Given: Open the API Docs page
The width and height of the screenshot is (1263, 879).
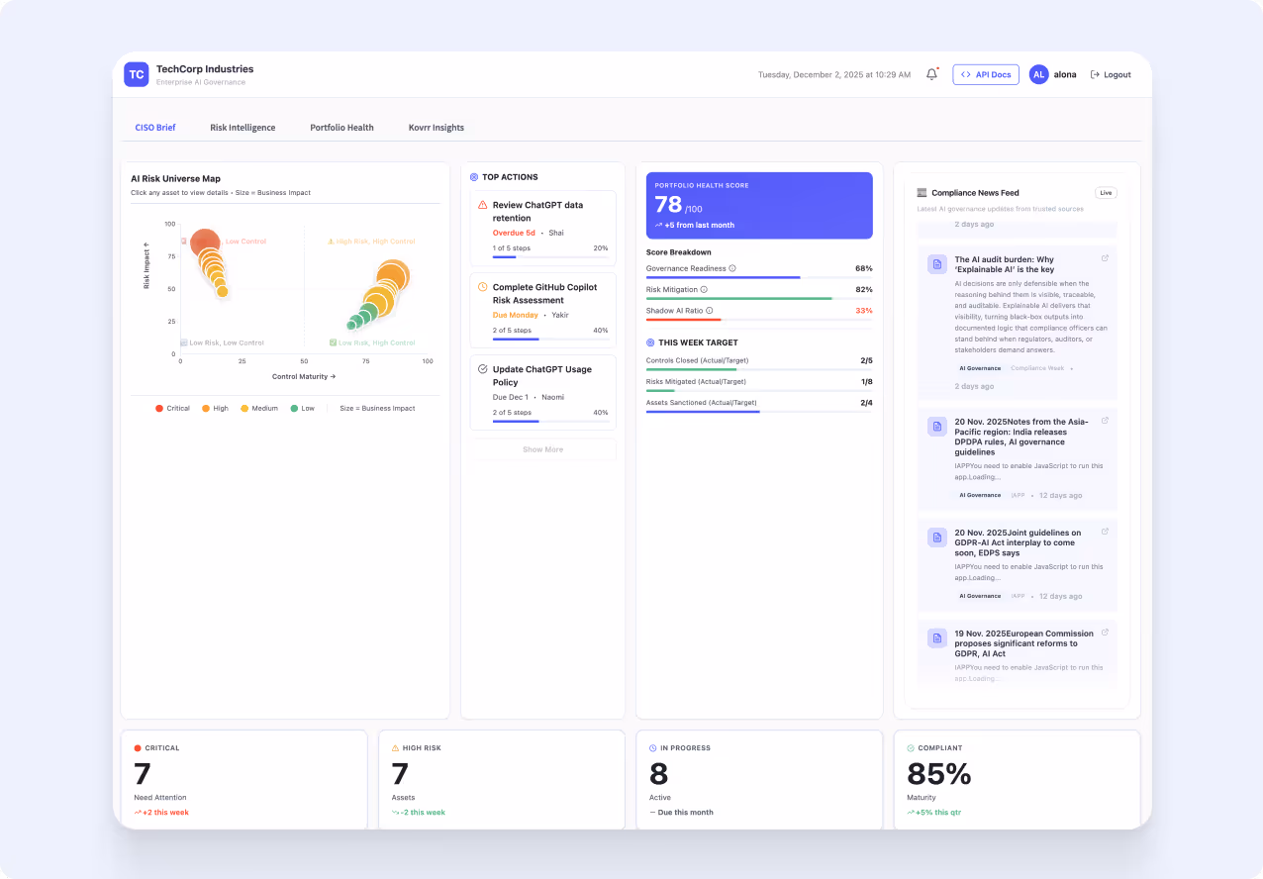Looking at the screenshot, I should click(985, 74).
